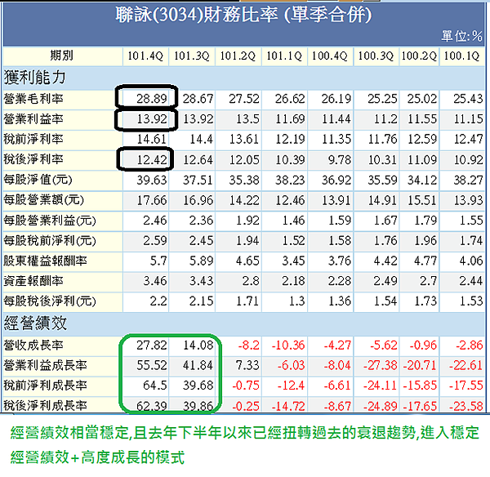This screenshot has width=490, height=477.
Task: Select the book value per share 39.63
Action: click(x=152, y=180)
